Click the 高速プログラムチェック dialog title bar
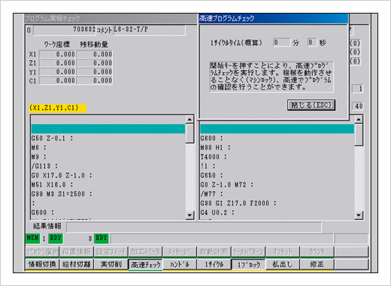 (273, 18)
